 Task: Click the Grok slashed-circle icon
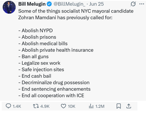coord(133,4)
